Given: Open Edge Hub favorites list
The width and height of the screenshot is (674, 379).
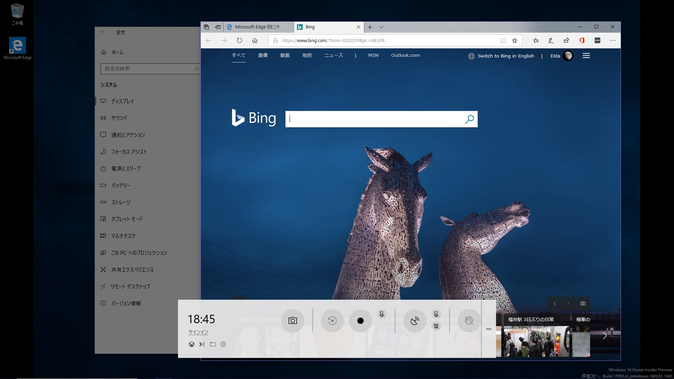Looking at the screenshot, I should pos(536,40).
